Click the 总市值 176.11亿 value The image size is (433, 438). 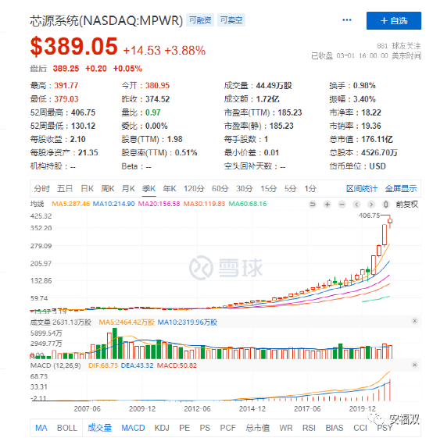[x=377, y=140]
